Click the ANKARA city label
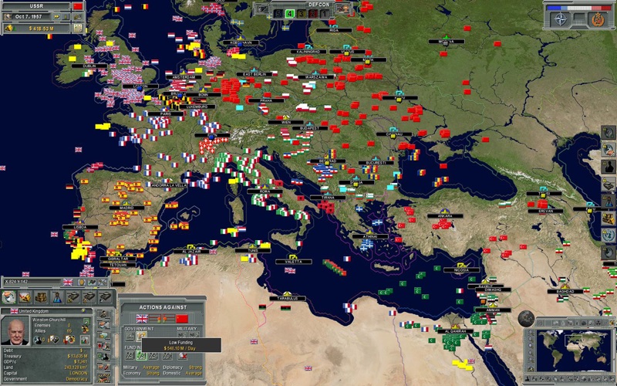The width and height of the screenshot is (617, 386). coord(445,216)
